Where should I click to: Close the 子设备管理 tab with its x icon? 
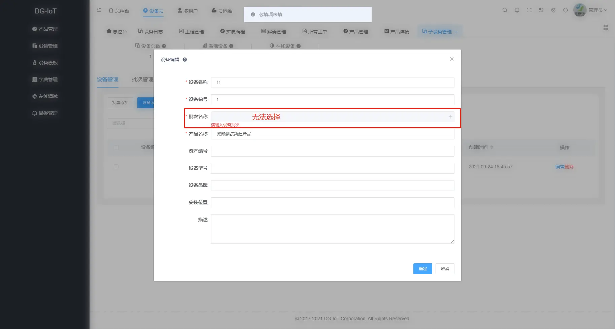(x=456, y=31)
